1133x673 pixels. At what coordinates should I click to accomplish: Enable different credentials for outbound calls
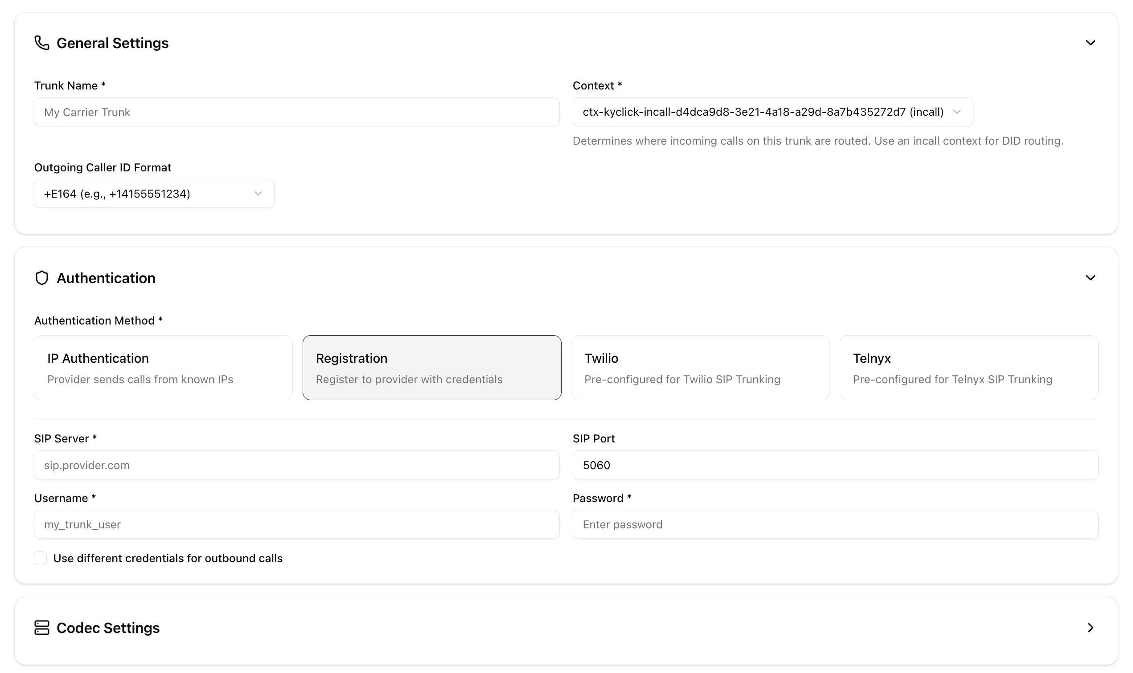[x=41, y=558]
